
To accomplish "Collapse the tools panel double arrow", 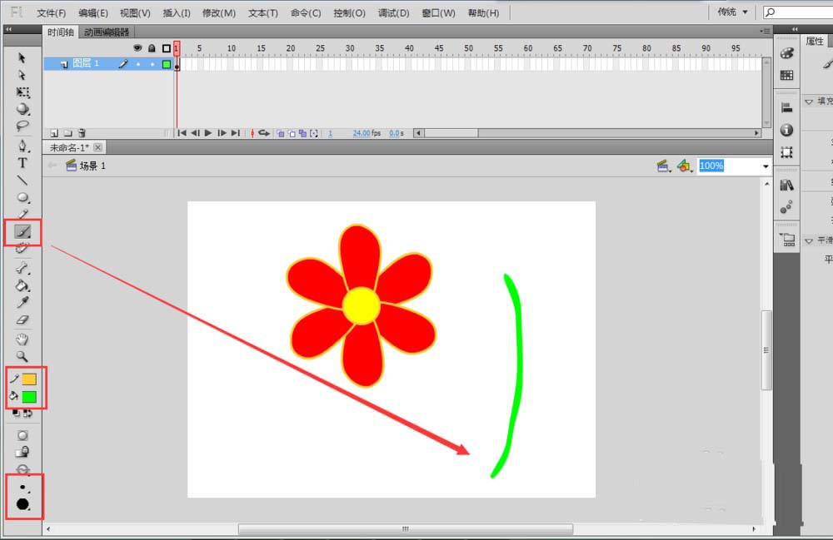I will pyautogui.click(x=9, y=30).
